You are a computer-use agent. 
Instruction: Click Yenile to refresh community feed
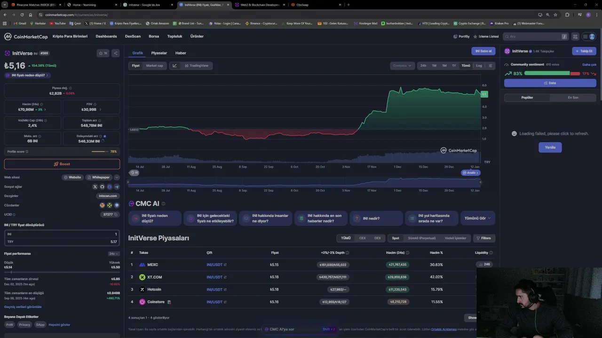pyautogui.click(x=550, y=147)
